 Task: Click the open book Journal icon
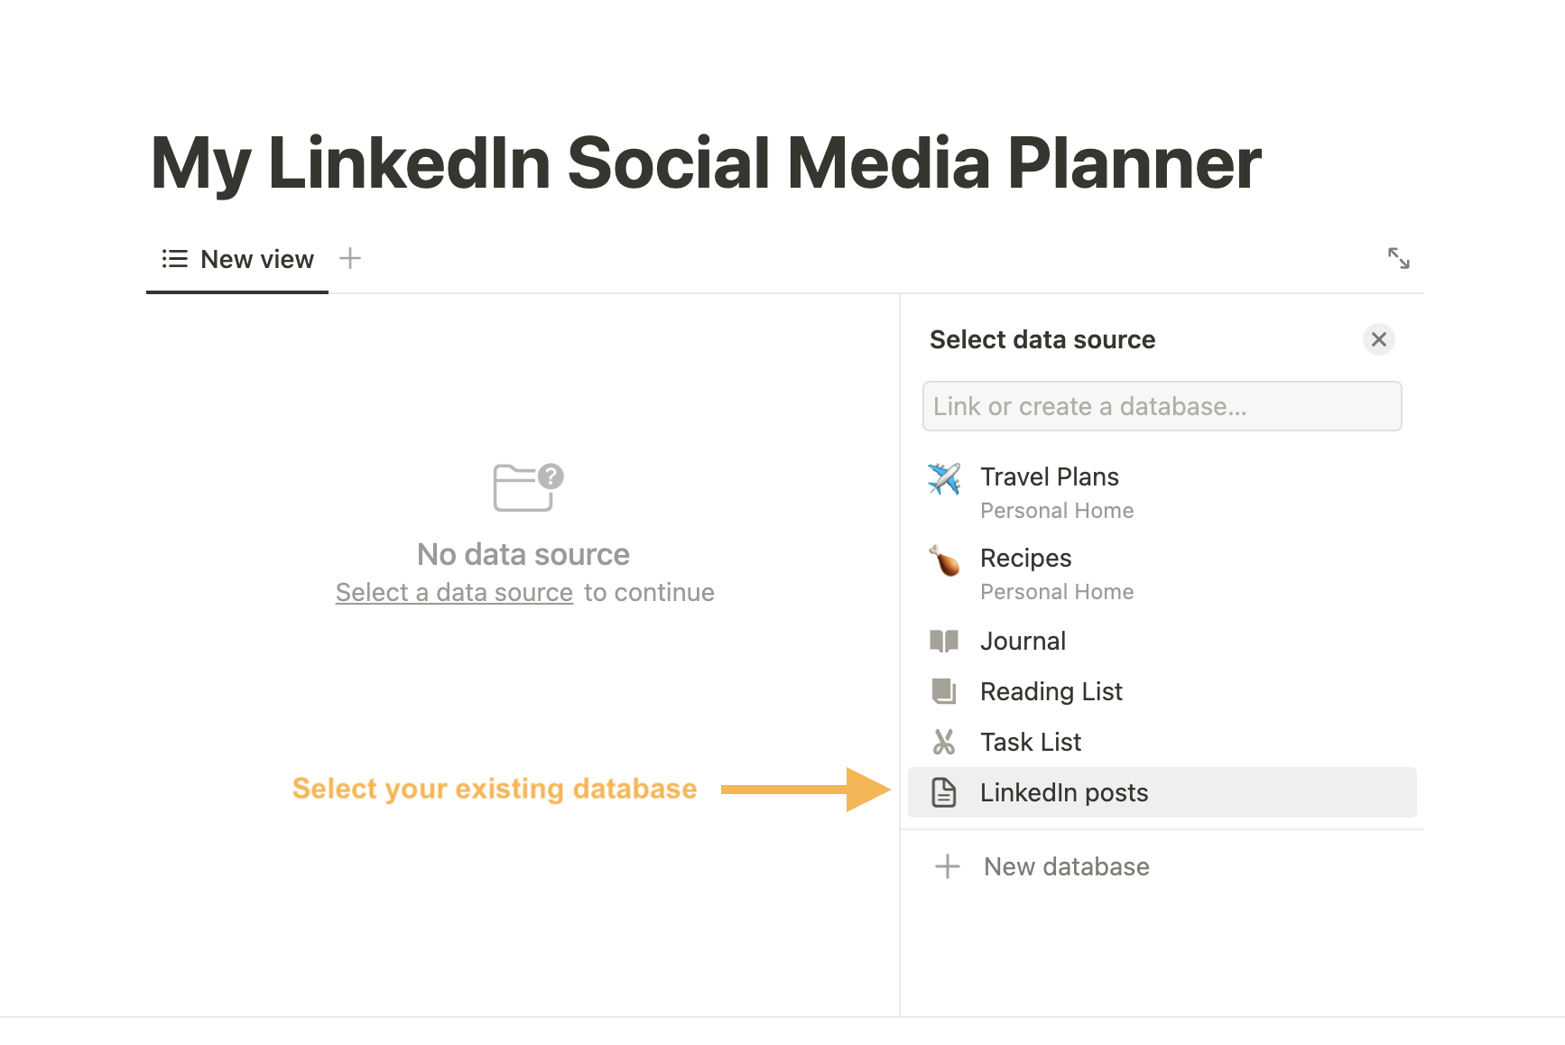coord(944,641)
